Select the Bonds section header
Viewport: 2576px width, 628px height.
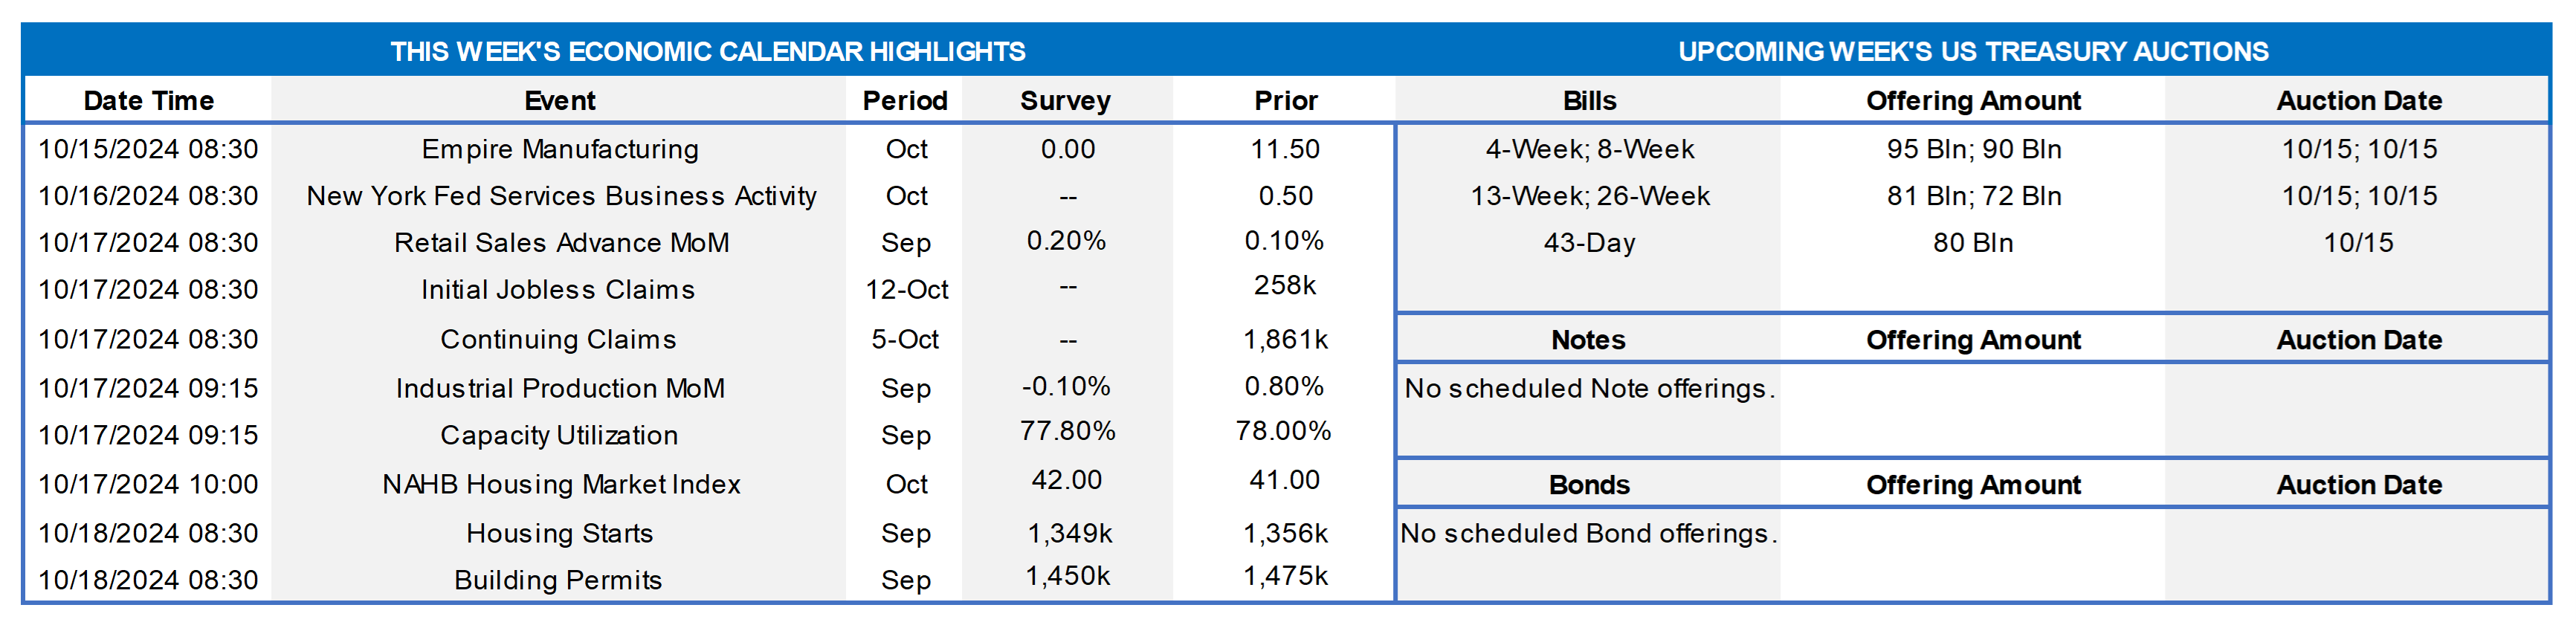tap(1589, 485)
